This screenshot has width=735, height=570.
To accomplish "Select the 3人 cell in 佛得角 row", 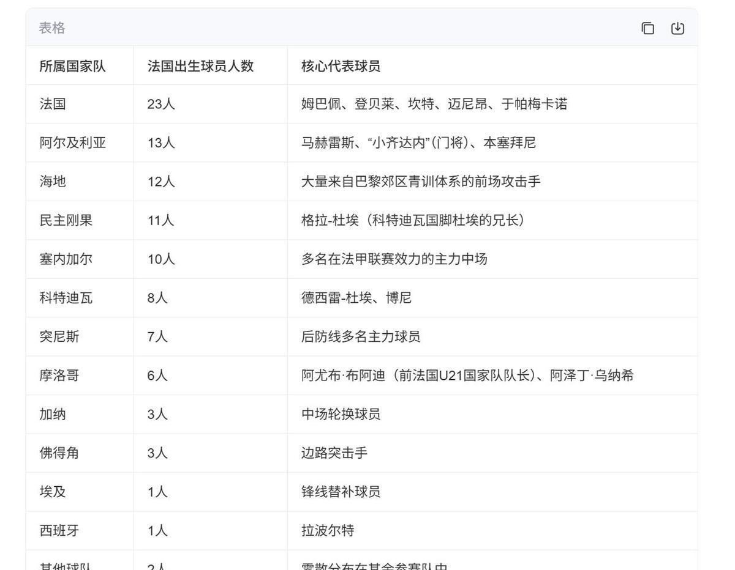I will [210, 453].
